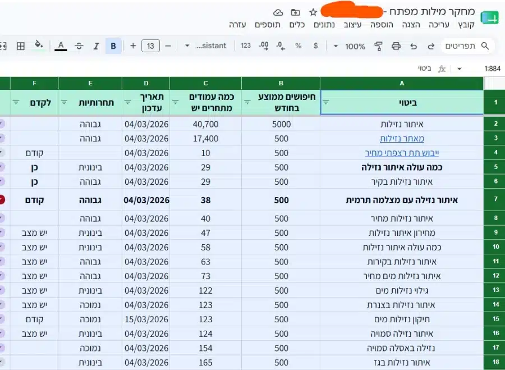
Task: Search the menus box
Action: coord(467,46)
